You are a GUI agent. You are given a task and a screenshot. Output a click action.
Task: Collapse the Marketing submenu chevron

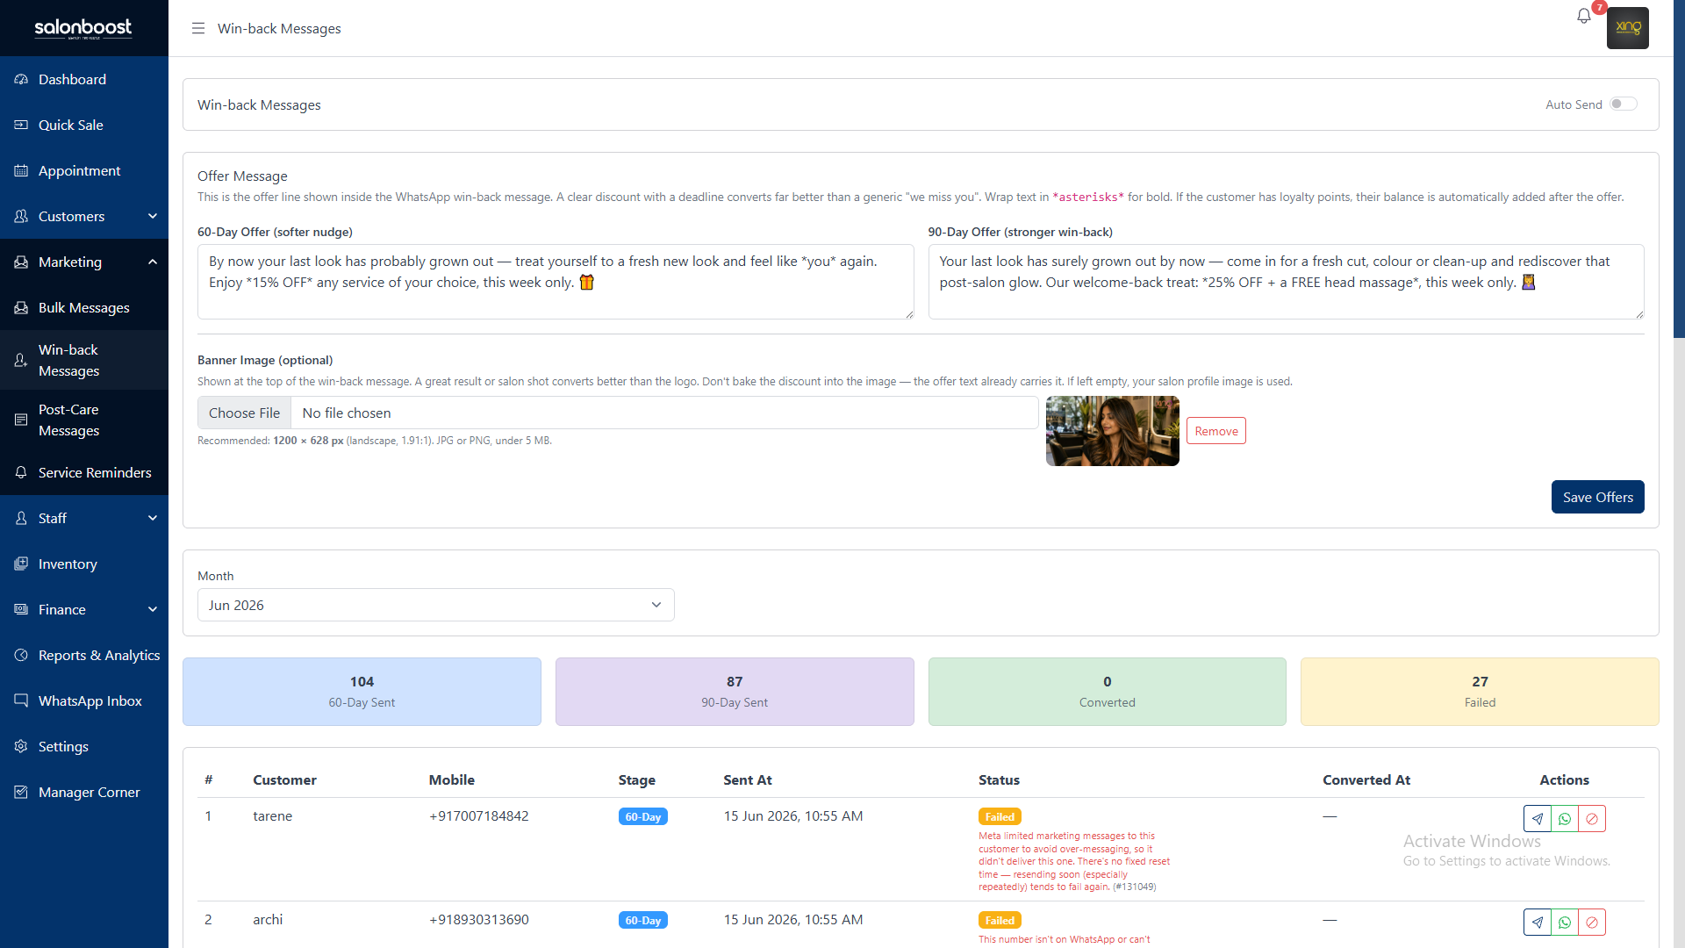click(153, 262)
